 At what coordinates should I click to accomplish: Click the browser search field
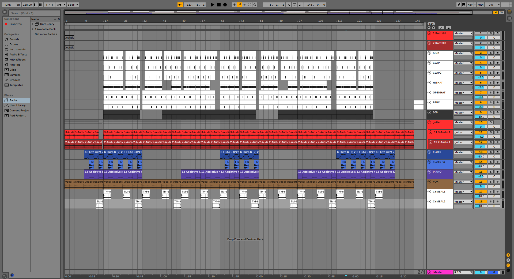pyautogui.click(x=35, y=13)
